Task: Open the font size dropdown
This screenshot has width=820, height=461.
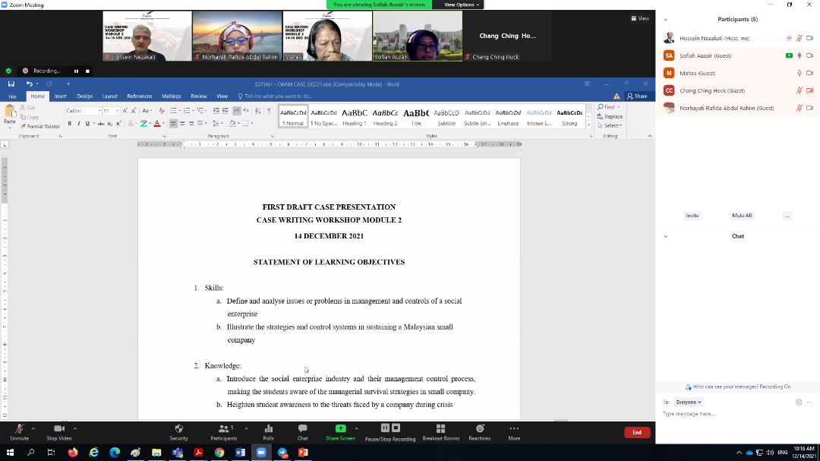Action: click(117, 111)
